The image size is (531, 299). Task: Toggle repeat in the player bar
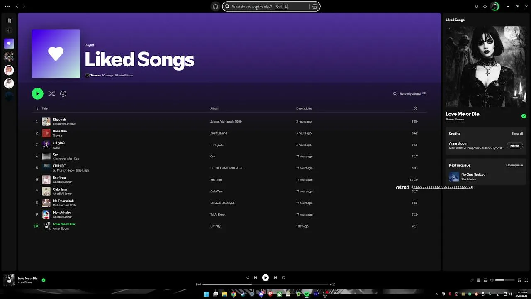pyautogui.click(x=284, y=278)
